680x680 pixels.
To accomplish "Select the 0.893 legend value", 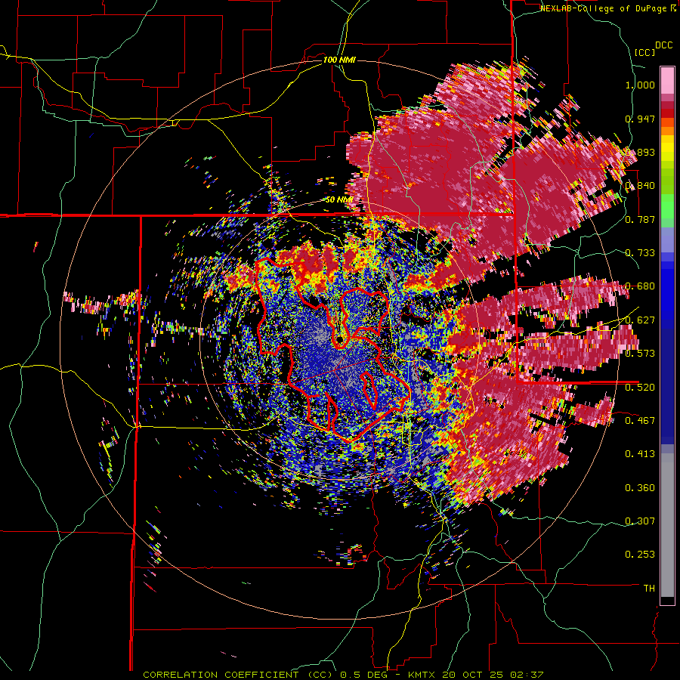I will point(640,152).
